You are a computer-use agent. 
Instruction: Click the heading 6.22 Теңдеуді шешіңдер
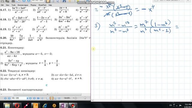pyautogui.click(x=18, y=71)
